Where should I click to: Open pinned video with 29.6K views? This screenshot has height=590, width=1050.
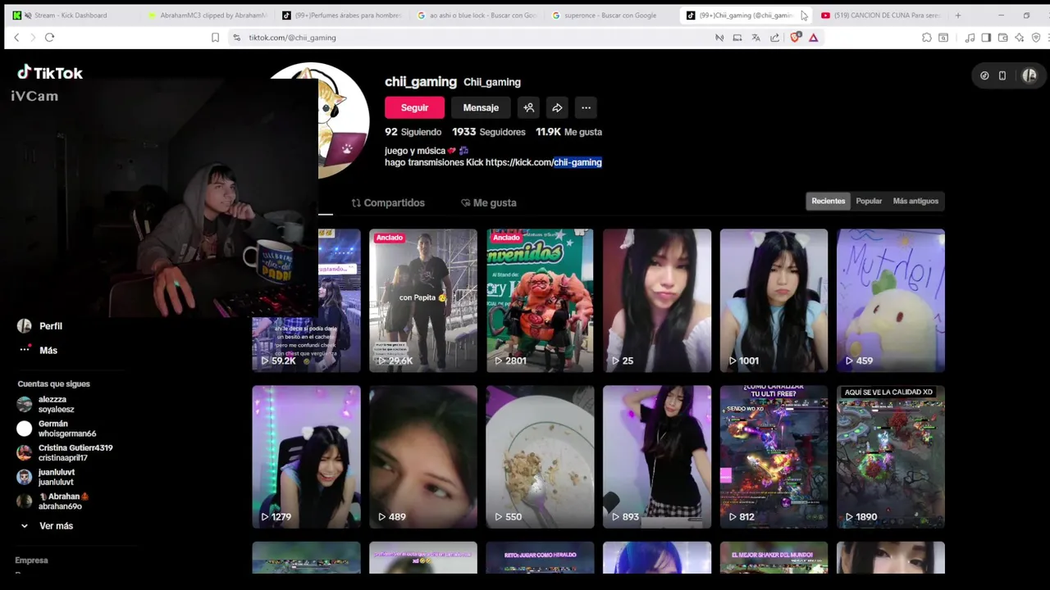pos(423,301)
